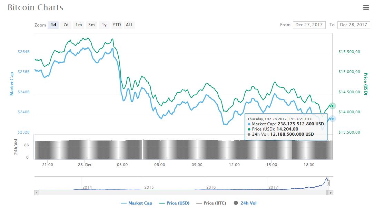Click the 24h Vol axis title
Screen dimensions: 375x208
[16, 147]
